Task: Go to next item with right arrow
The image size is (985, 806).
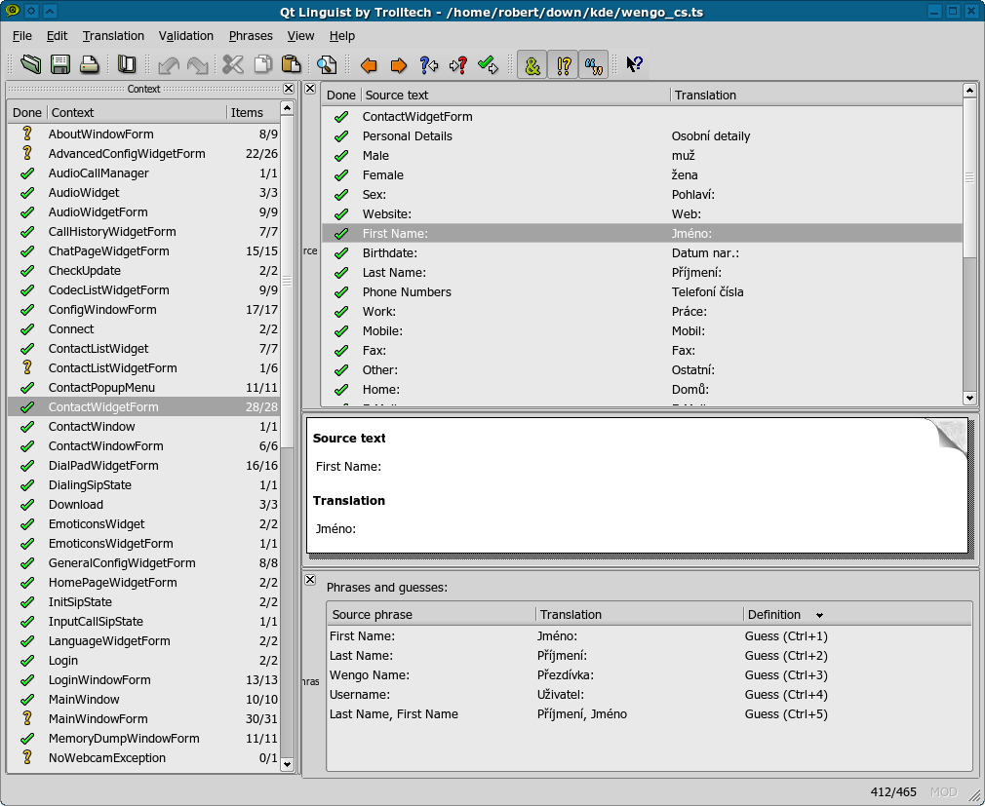Action: 398,65
